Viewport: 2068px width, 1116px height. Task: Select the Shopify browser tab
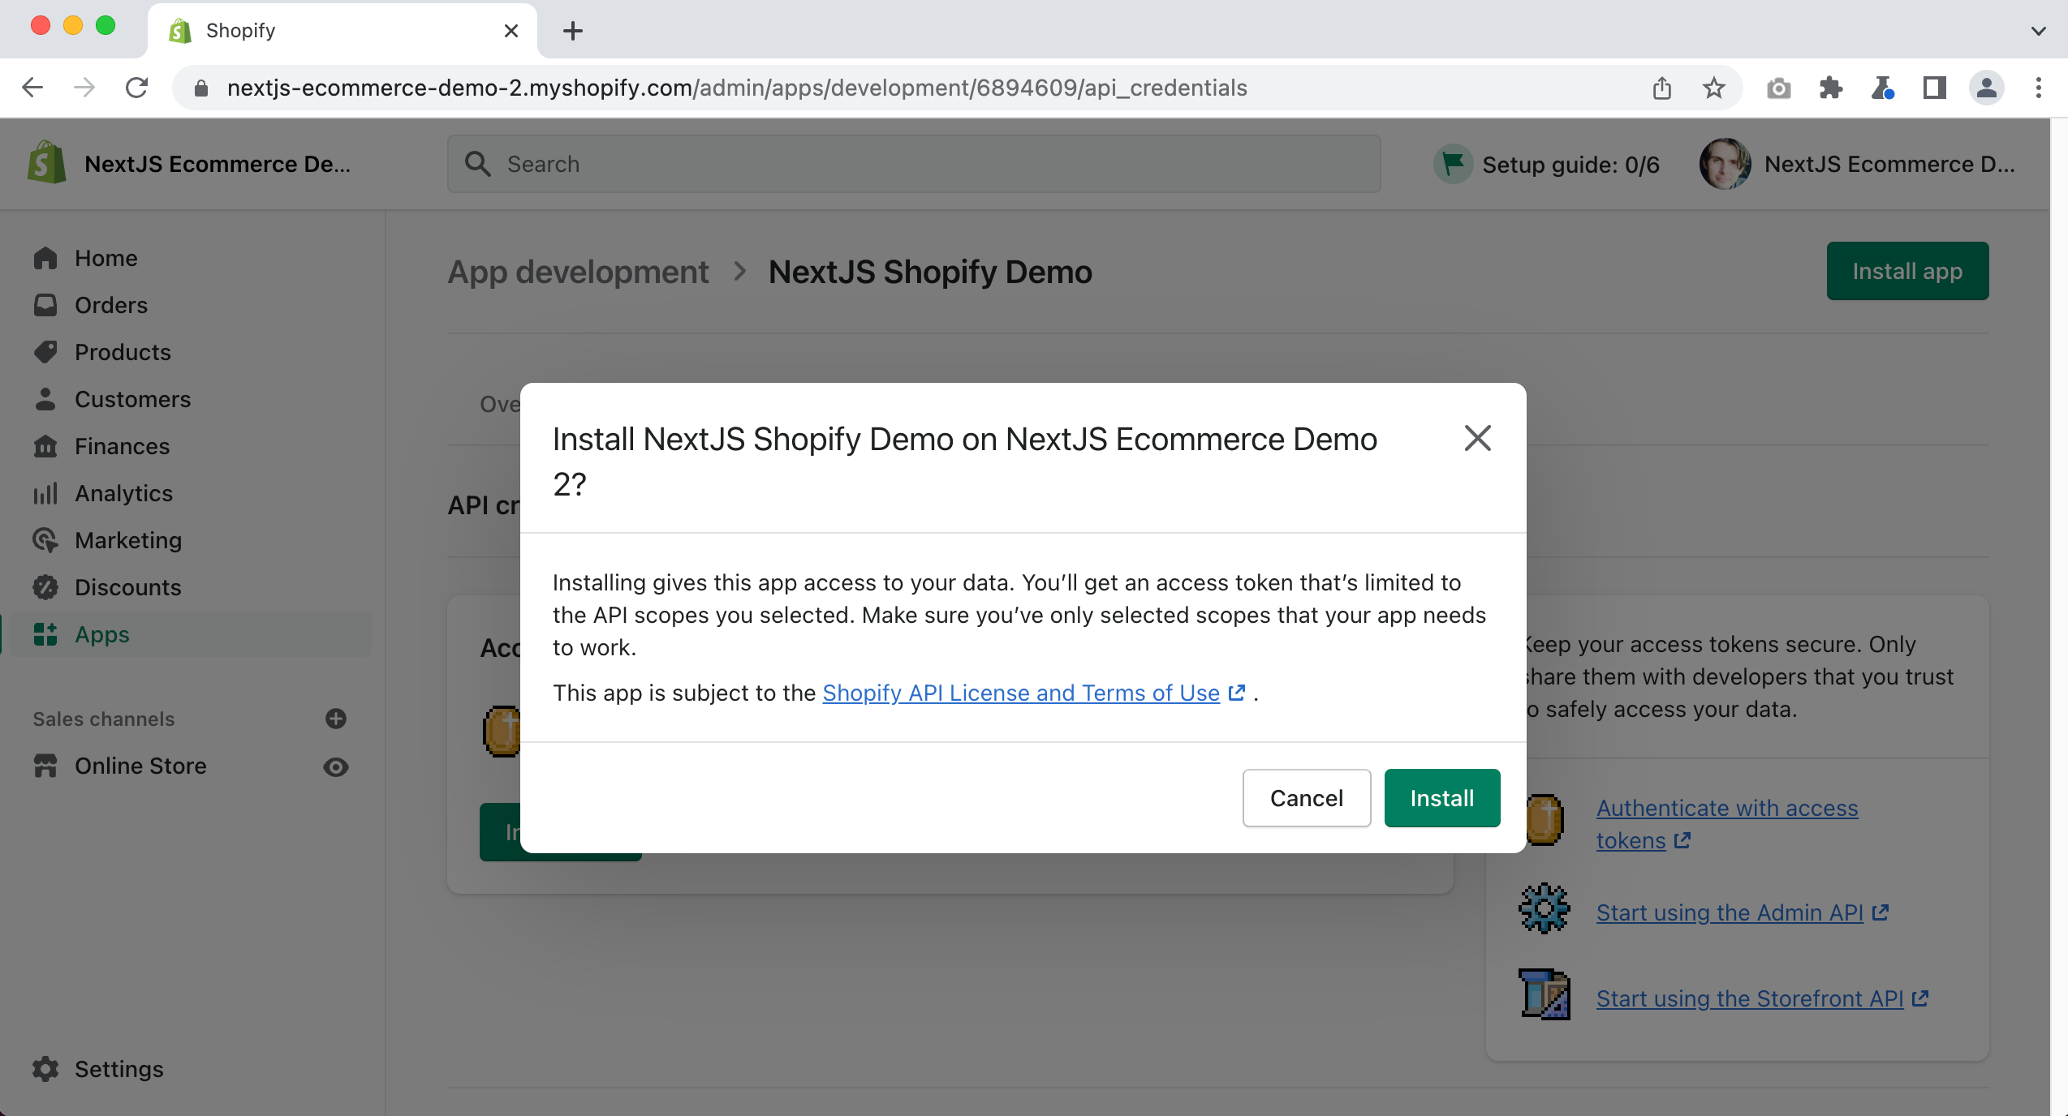tap(343, 31)
